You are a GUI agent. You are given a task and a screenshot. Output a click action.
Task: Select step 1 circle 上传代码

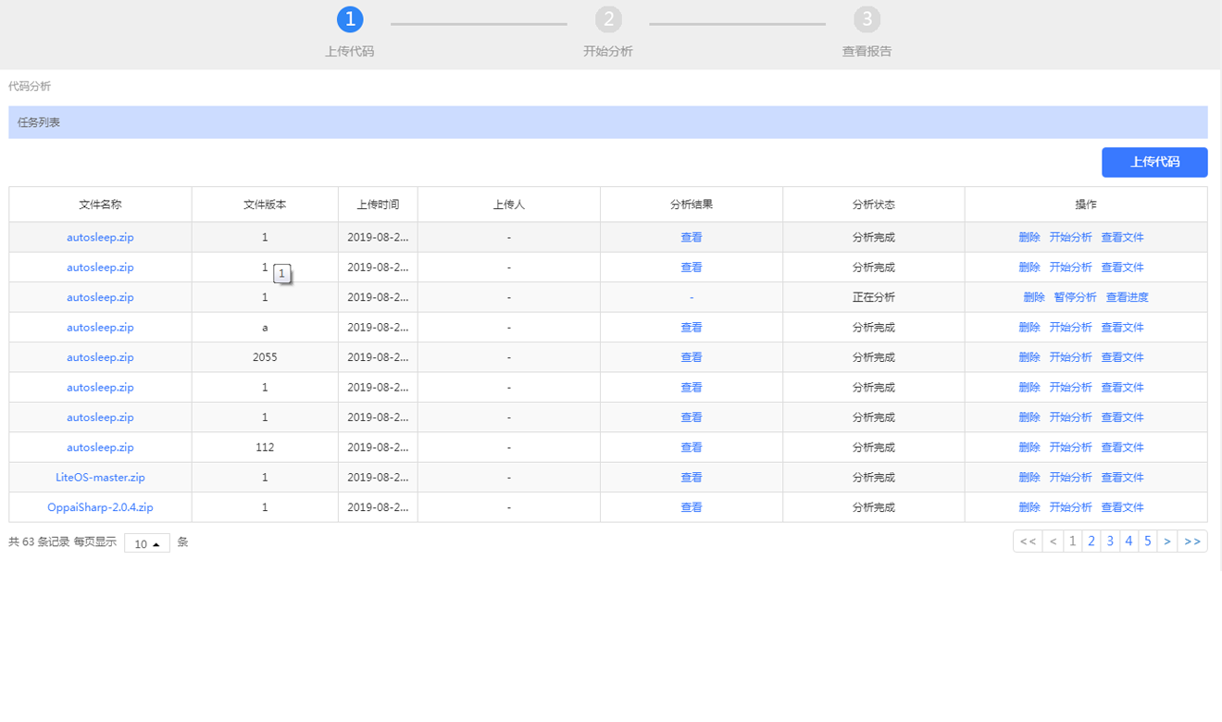pyautogui.click(x=350, y=19)
